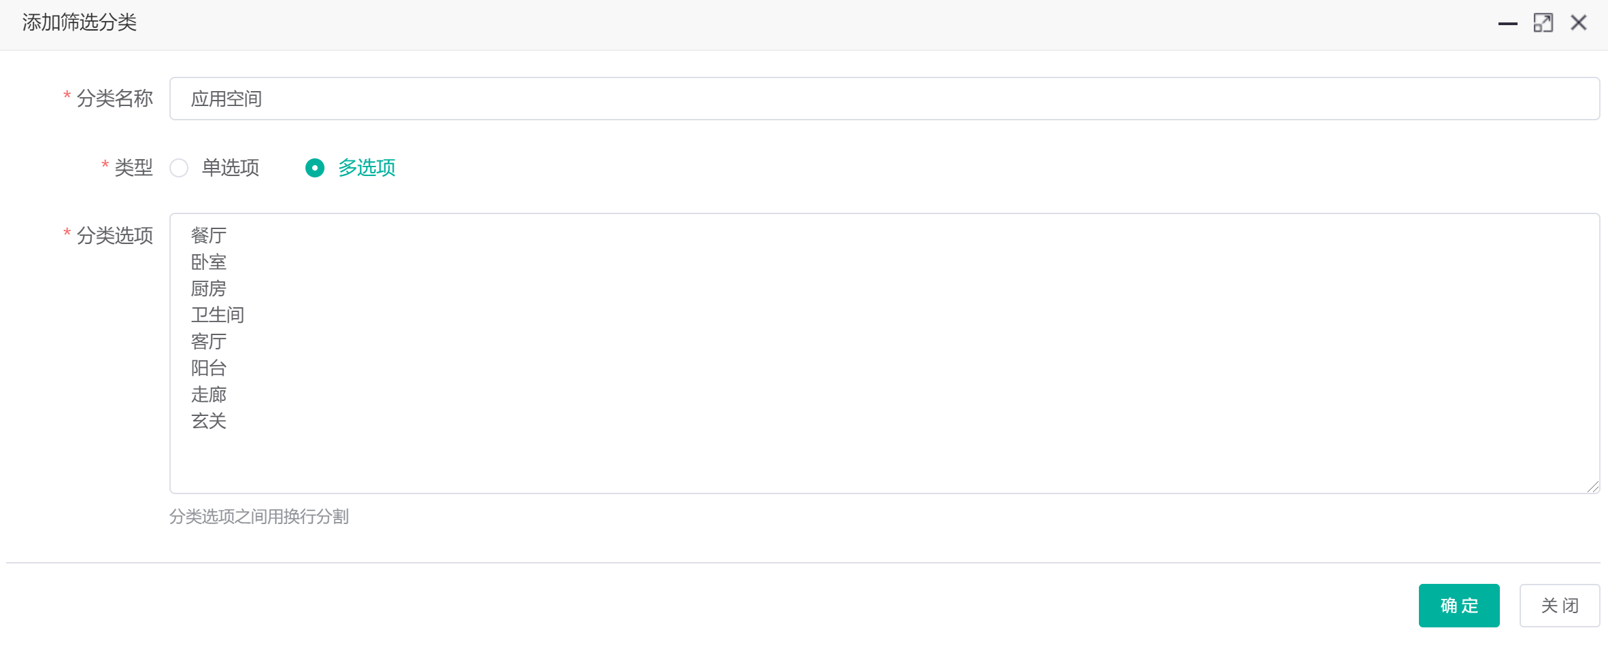
Task: Place cursor on the 客厅 option line
Action: coord(209,342)
